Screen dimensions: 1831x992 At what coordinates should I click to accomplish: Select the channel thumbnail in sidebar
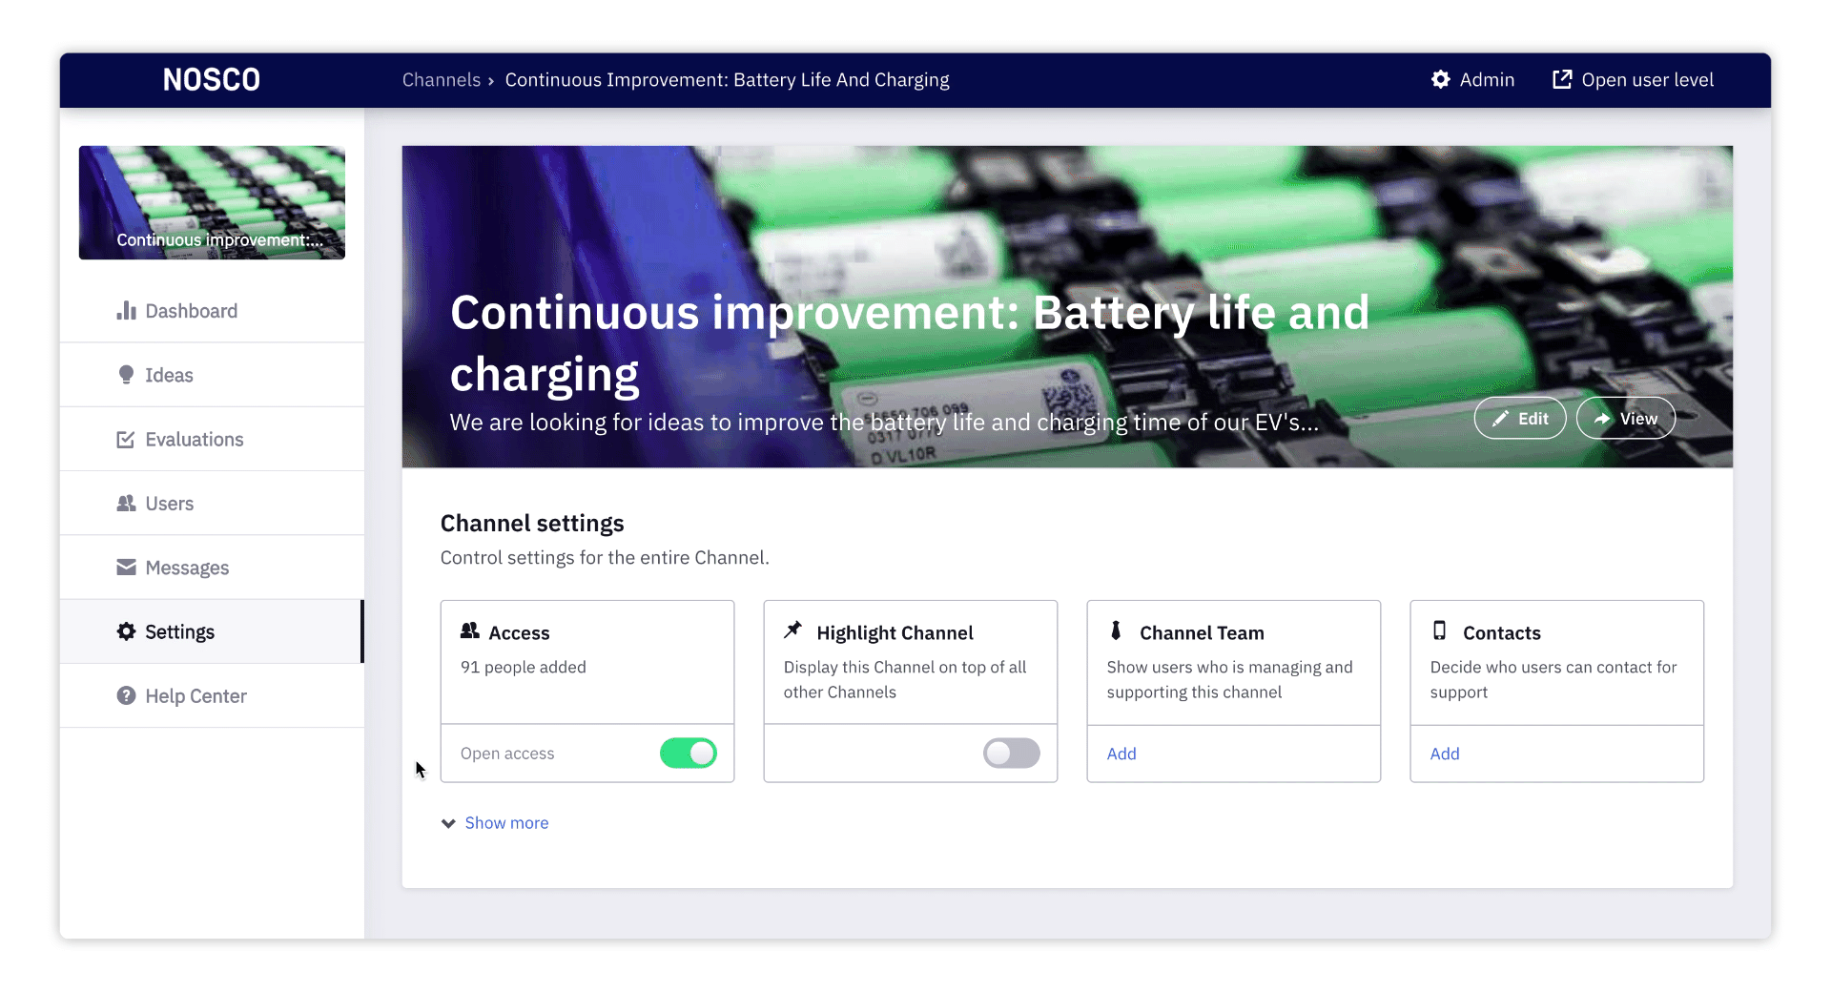click(x=212, y=202)
